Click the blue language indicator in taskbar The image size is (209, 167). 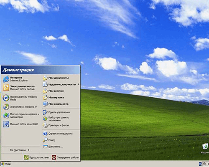(200, 164)
